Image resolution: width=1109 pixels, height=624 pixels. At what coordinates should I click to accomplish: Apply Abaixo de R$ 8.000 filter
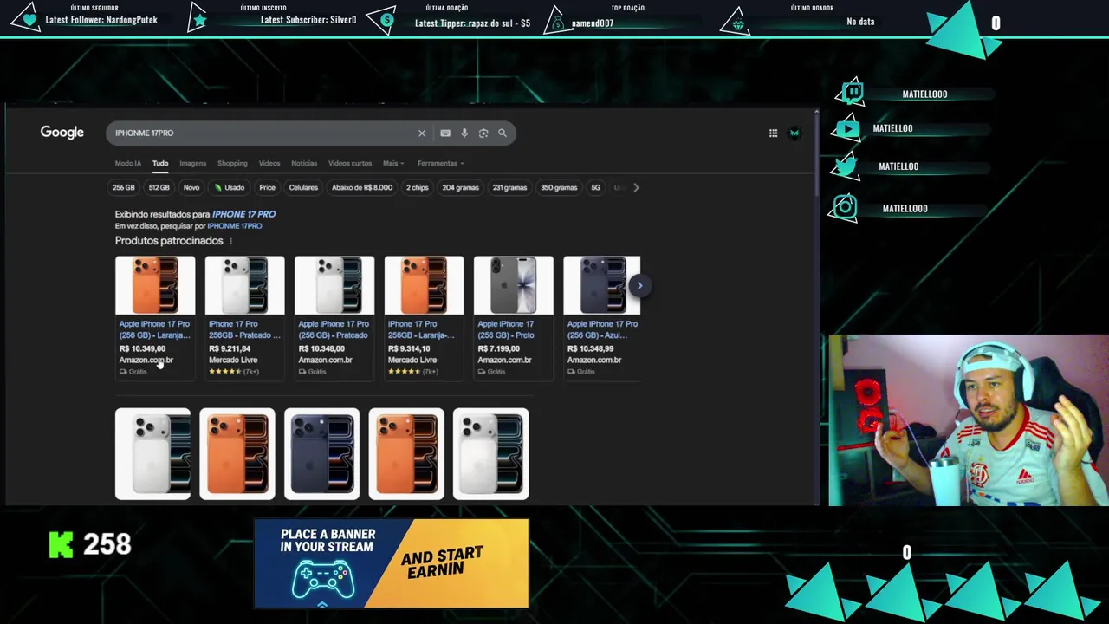(362, 187)
